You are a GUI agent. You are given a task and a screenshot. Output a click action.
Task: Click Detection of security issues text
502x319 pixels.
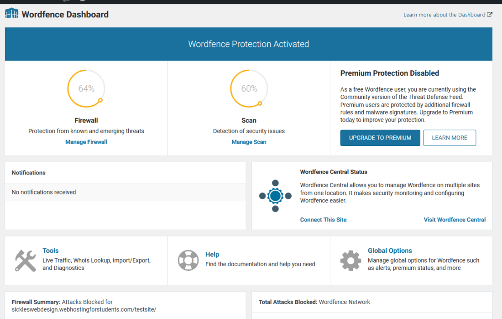tap(249, 131)
